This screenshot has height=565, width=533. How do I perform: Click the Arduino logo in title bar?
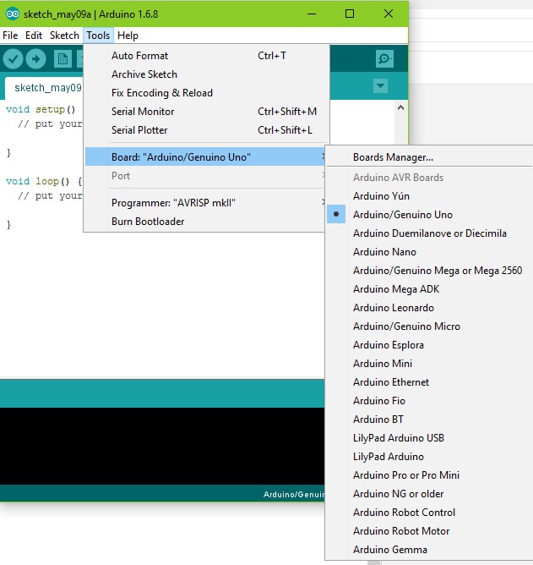13,14
